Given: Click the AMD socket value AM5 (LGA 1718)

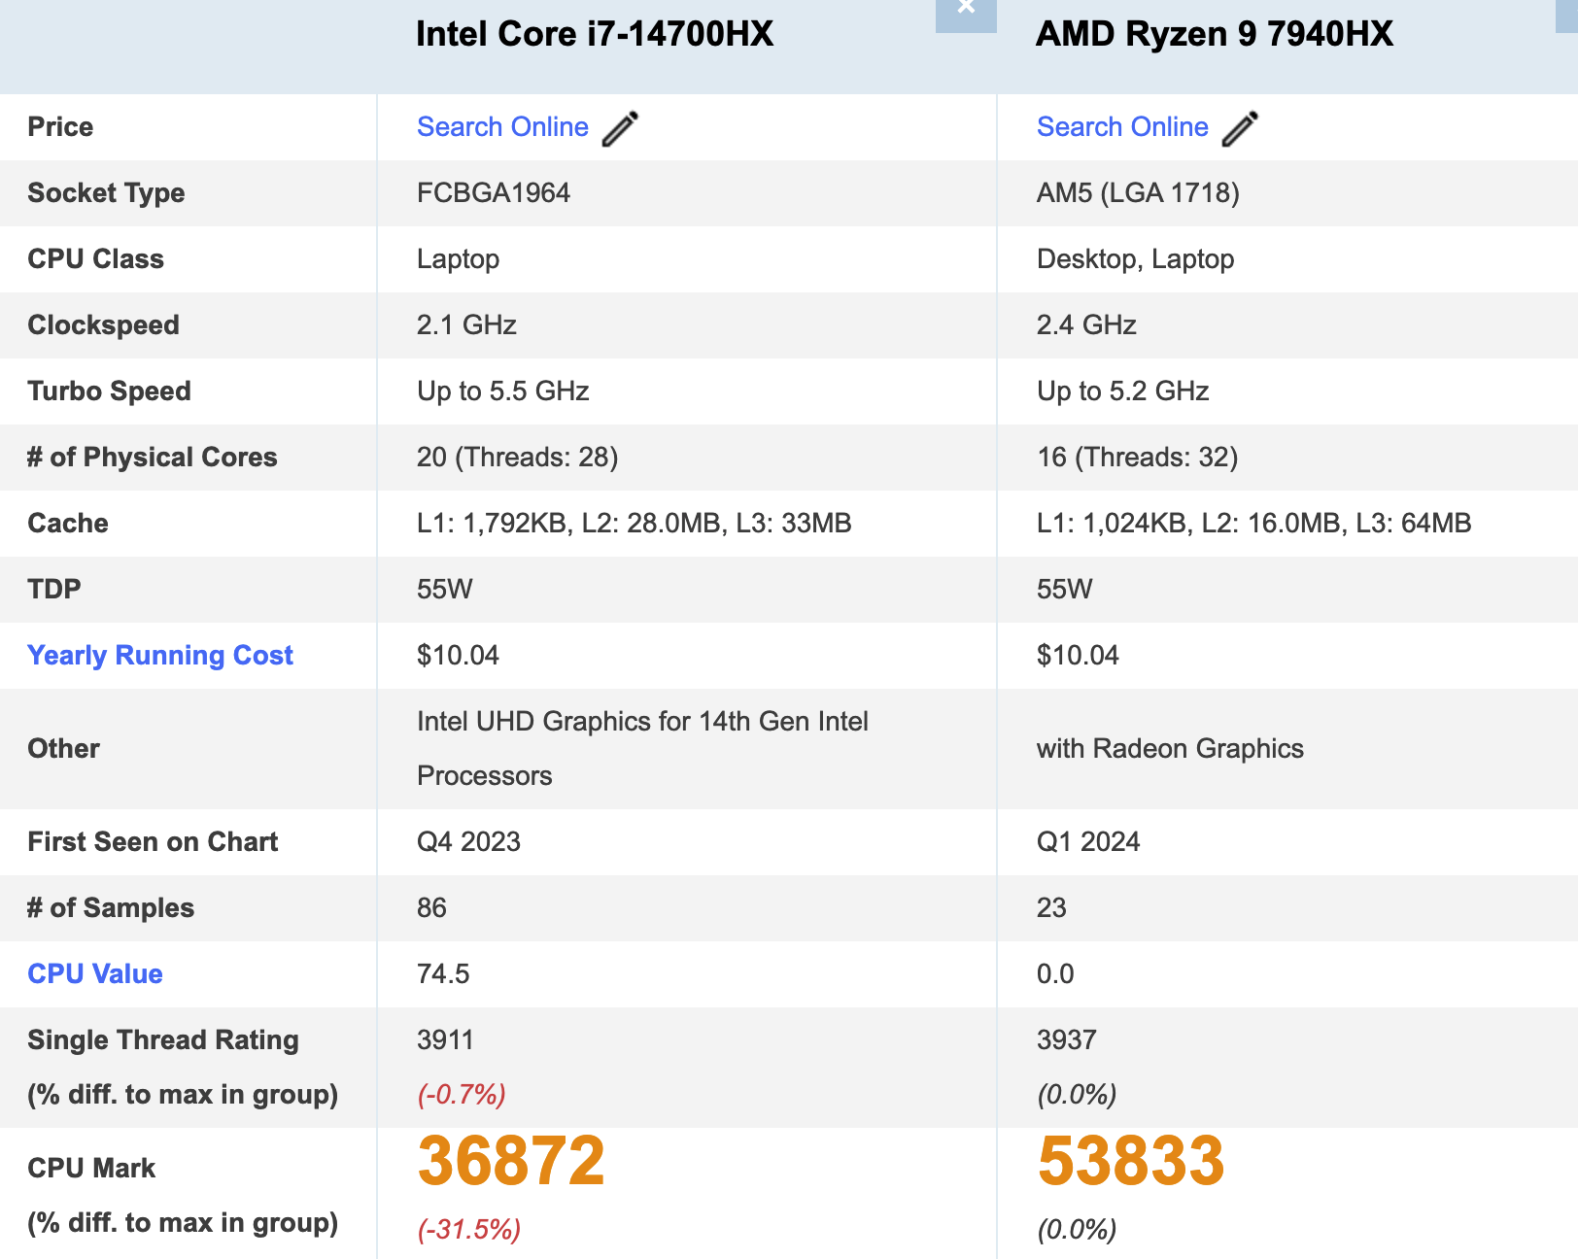Looking at the screenshot, I should [x=1139, y=192].
